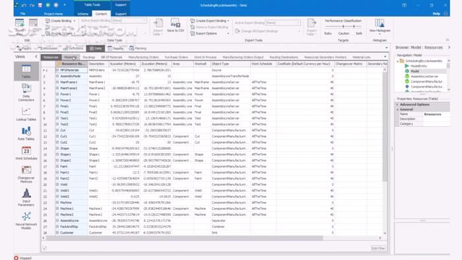The height and width of the screenshot is (260, 462).
Task: Collapse the ribbon with the up arrow
Action: 447,40
